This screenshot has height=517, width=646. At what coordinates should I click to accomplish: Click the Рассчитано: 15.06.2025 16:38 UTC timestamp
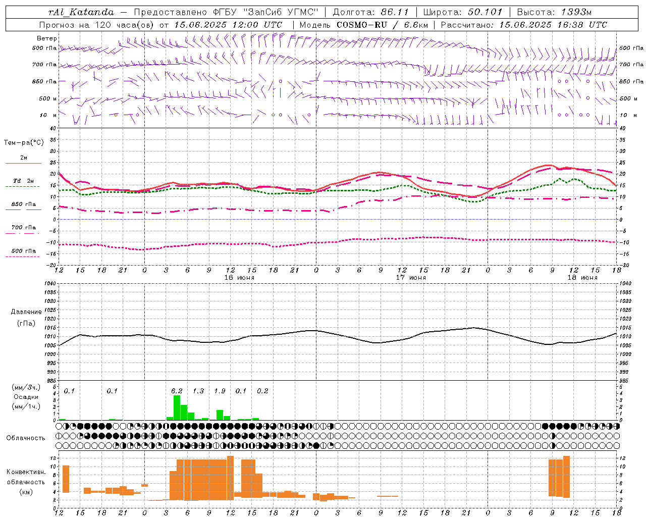pyautogui.click(x=524, y=25)
